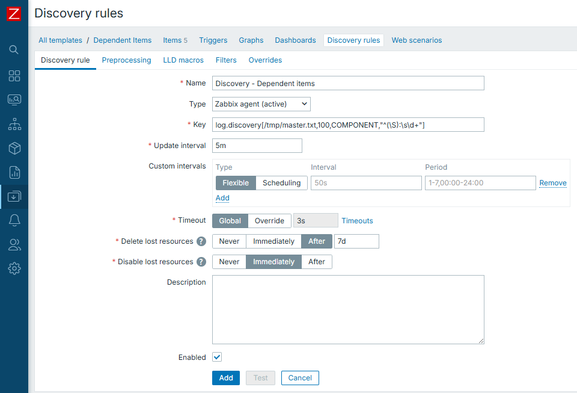
Task: Set Delete lost resources to Never
Action: click(229, 241)
